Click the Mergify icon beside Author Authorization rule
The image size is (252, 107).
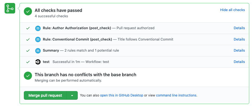tap(38, 28)
